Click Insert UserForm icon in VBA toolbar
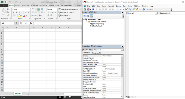Viewport: 185px width, 99px height. pos(88,9)
